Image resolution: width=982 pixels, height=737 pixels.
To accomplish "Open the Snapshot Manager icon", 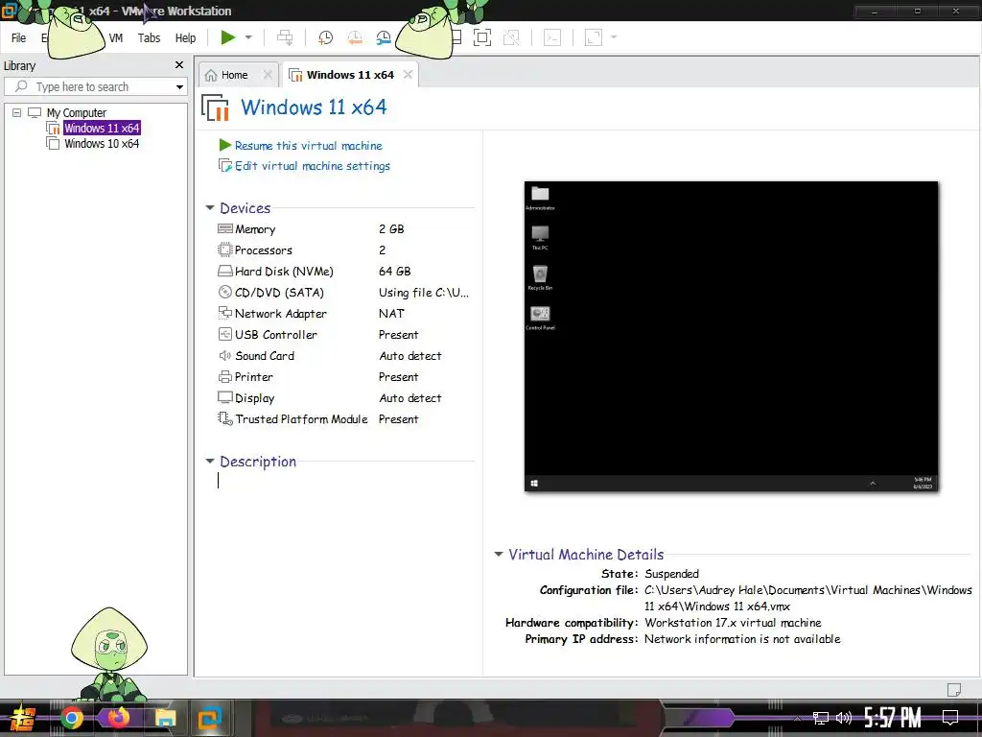I will 384,37.
